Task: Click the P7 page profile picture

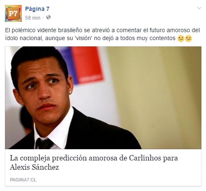Action: coord(13,13)
